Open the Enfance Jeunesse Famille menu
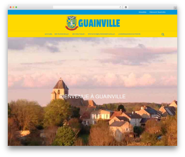Image resolution: width=185 pixels, height=157 pixels. (101, 34)
